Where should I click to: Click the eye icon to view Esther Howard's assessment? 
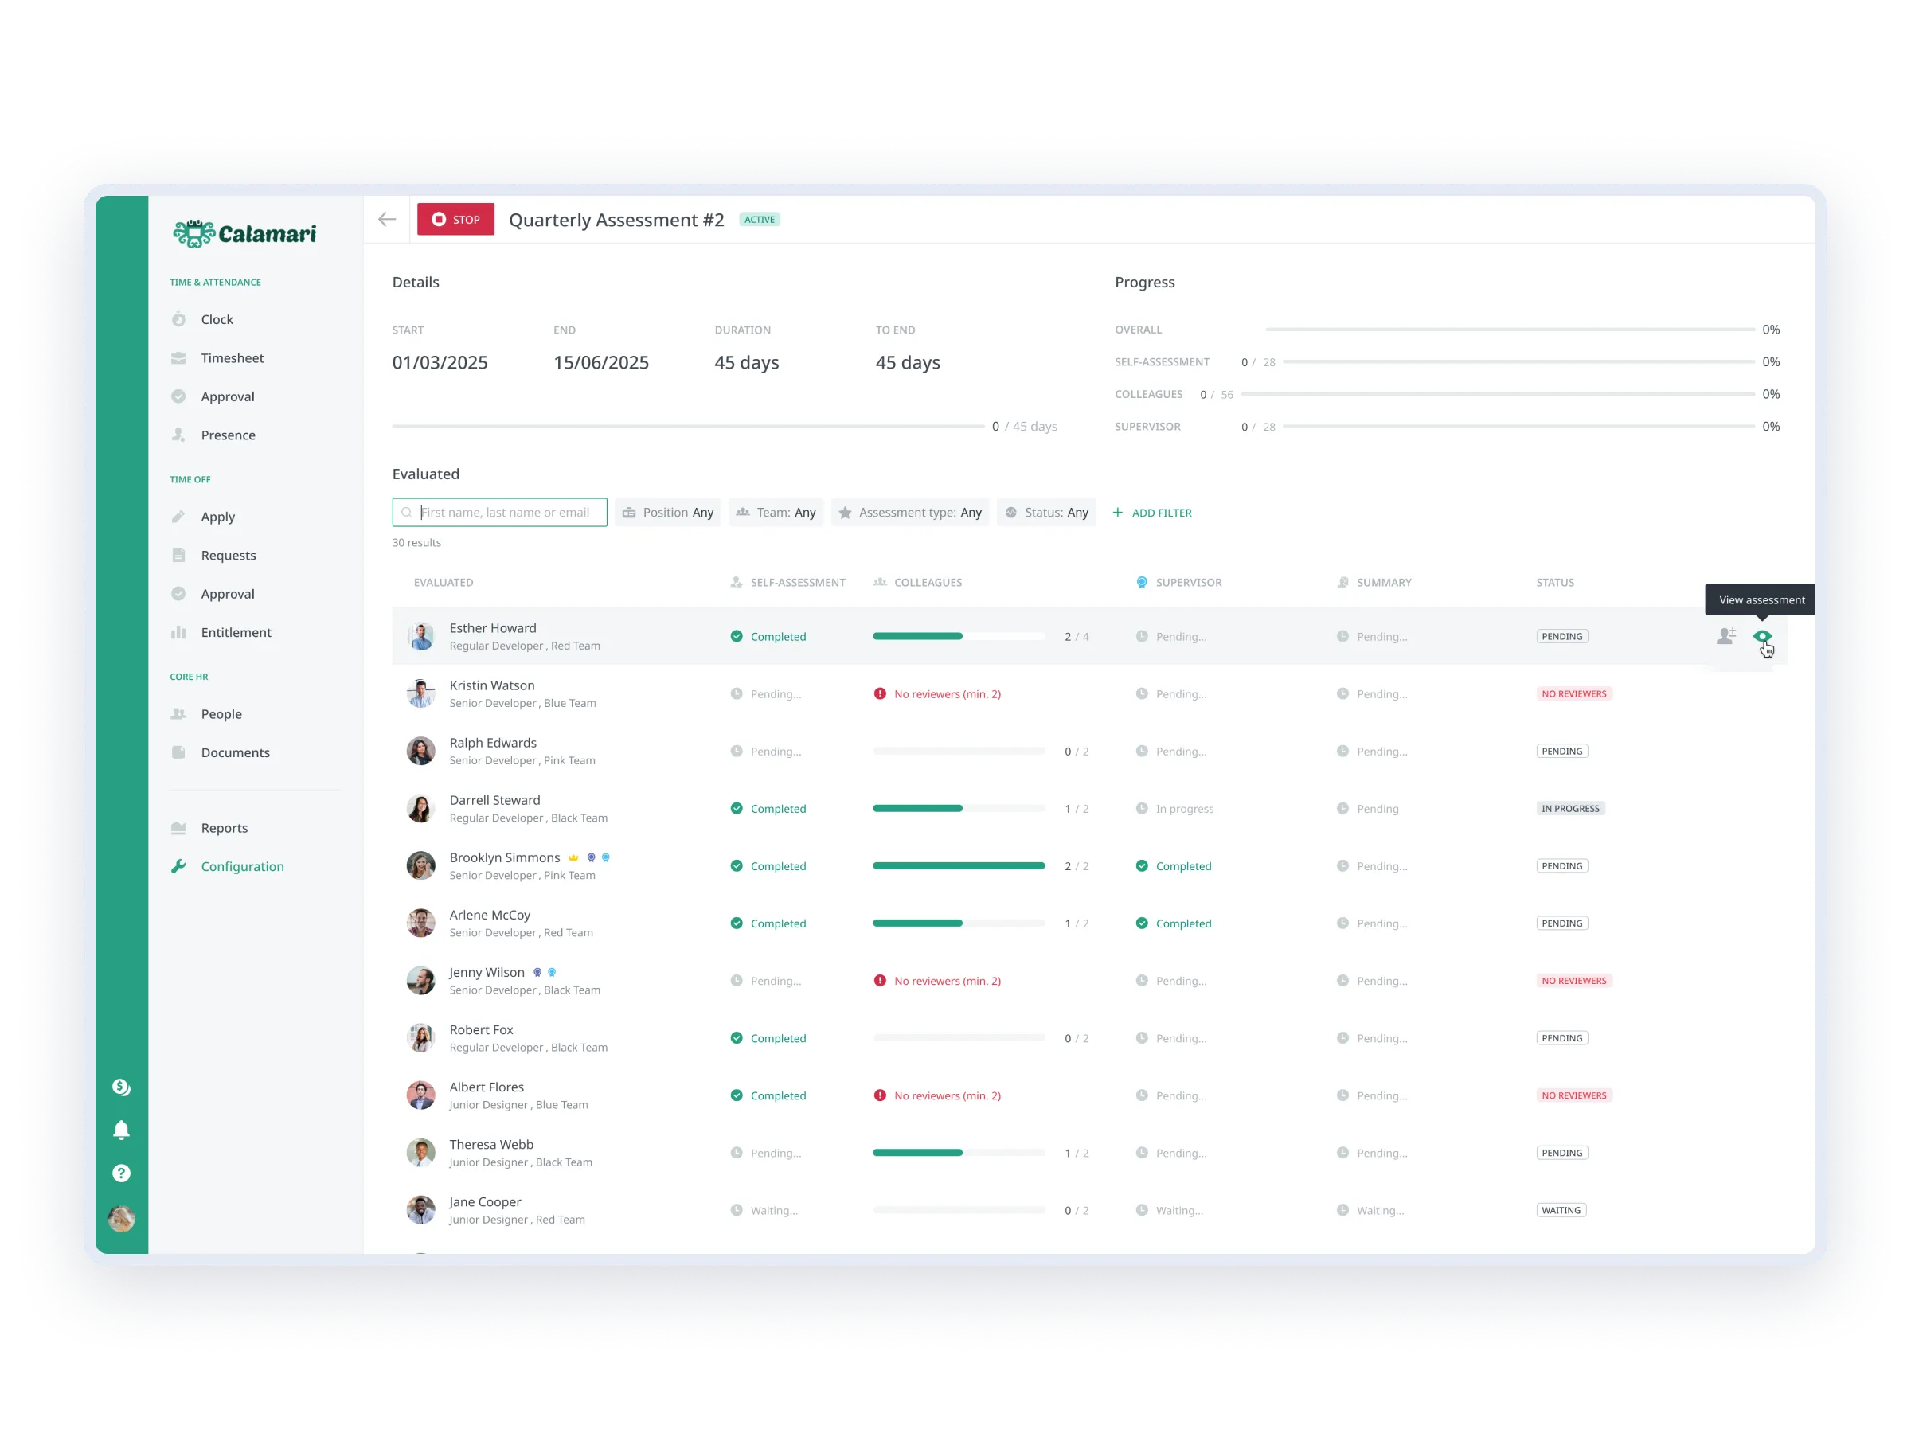tap(1761, 637)
